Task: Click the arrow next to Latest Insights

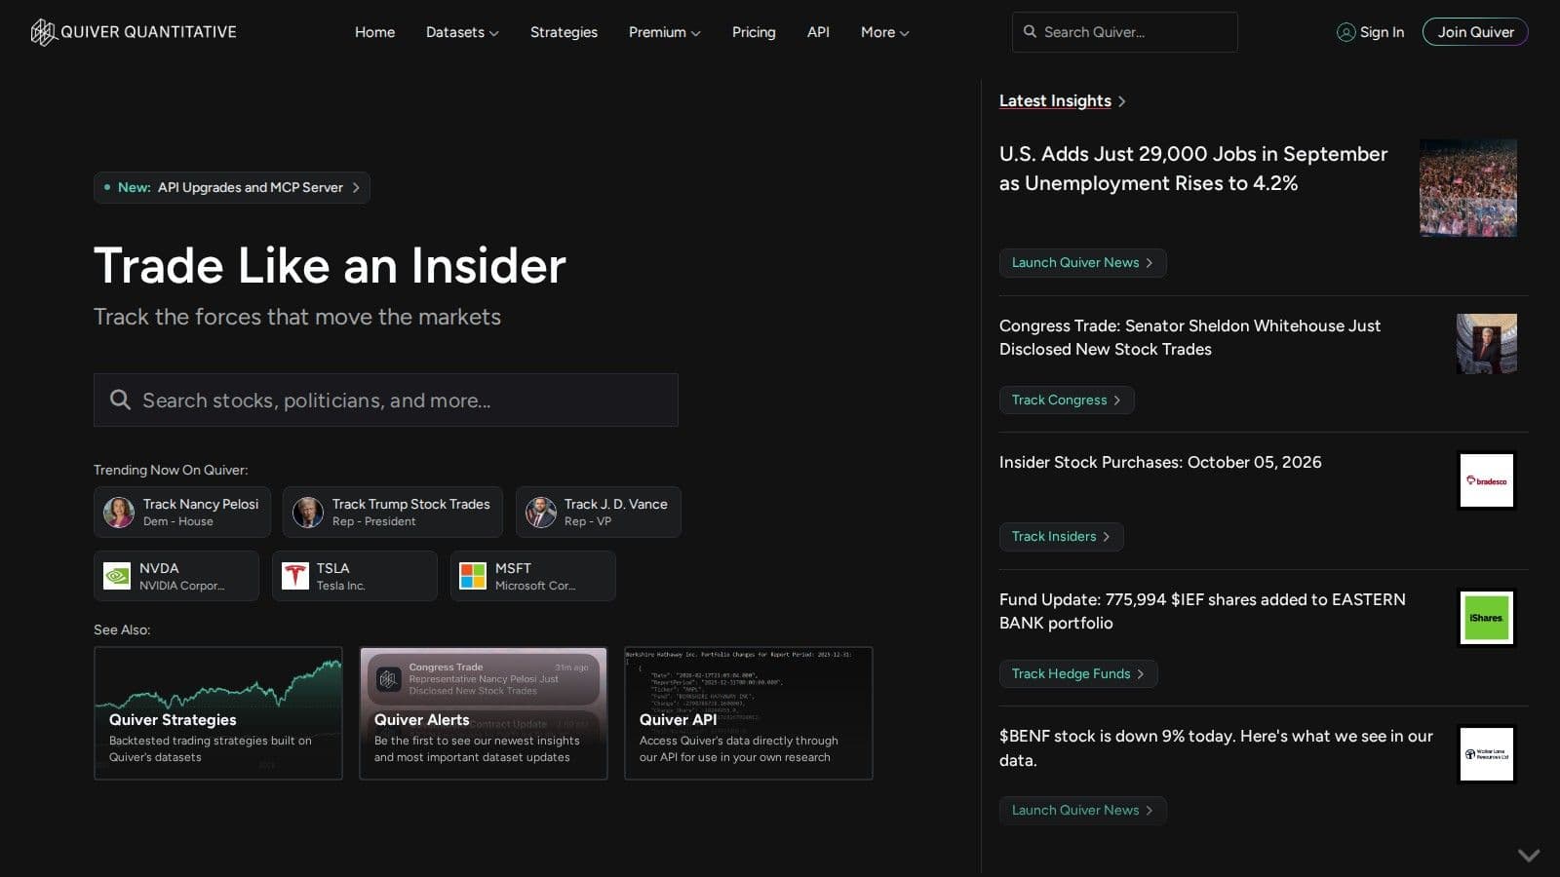Action: coord(1122,101)
